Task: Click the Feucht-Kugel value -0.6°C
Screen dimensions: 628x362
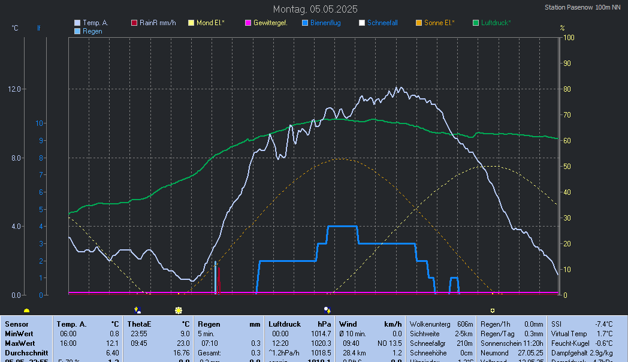Action: click(x=603, y=343)
